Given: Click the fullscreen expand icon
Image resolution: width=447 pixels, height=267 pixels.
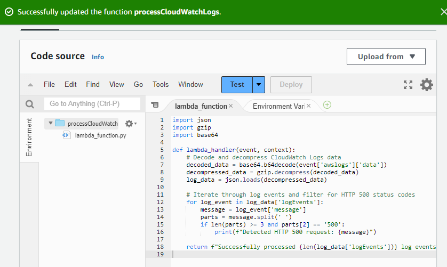Looking at the screenshot, I should [x=408, y=85].
